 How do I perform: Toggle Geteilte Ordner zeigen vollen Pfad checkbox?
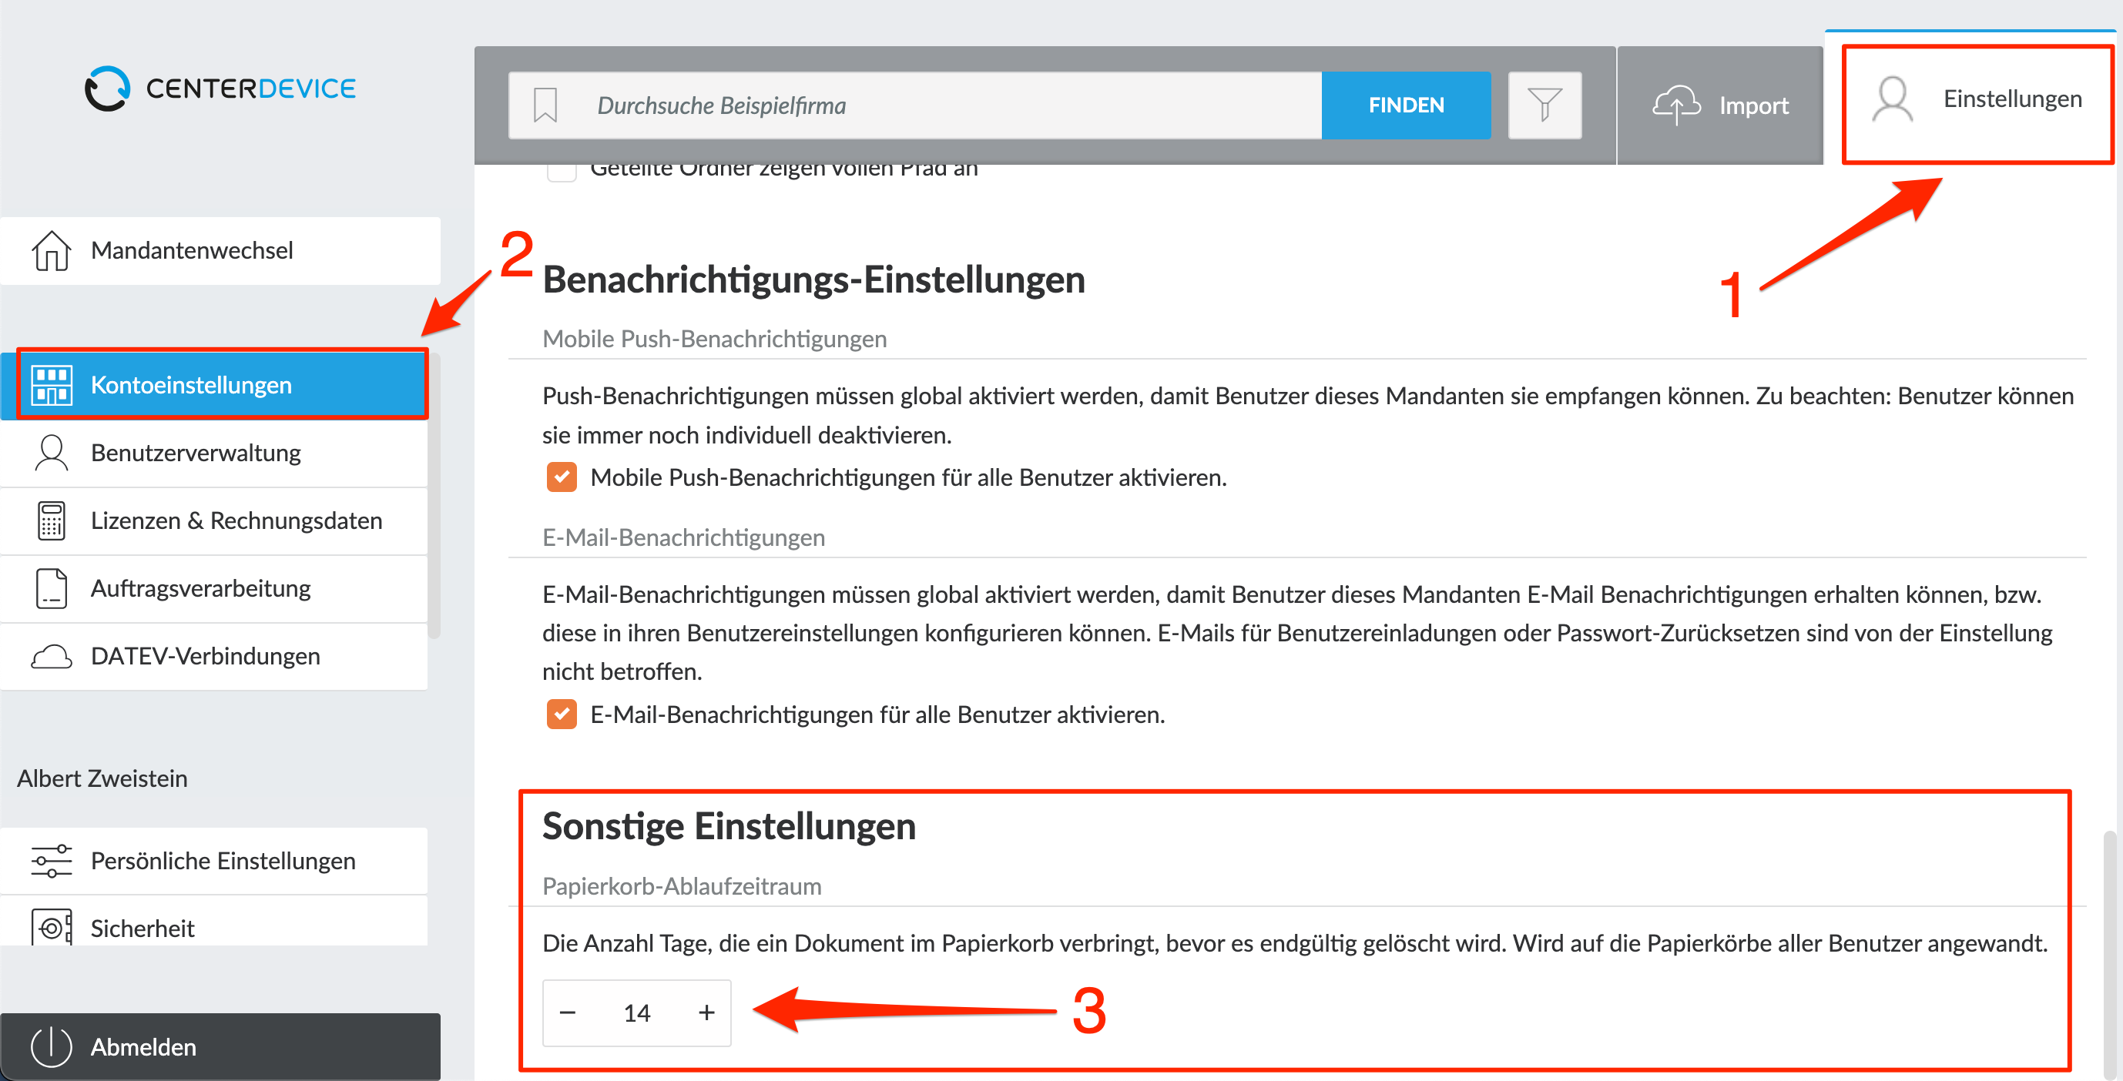pos(562,171)
